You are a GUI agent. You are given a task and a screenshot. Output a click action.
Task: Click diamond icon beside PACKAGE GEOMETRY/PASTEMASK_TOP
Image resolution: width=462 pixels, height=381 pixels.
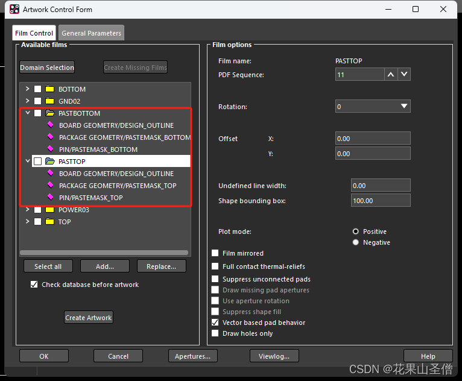coord(51,185)
